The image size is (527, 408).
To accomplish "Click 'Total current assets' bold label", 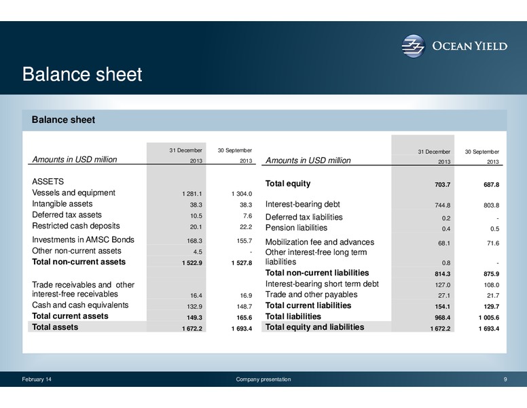I will click(x=70, y=316).
